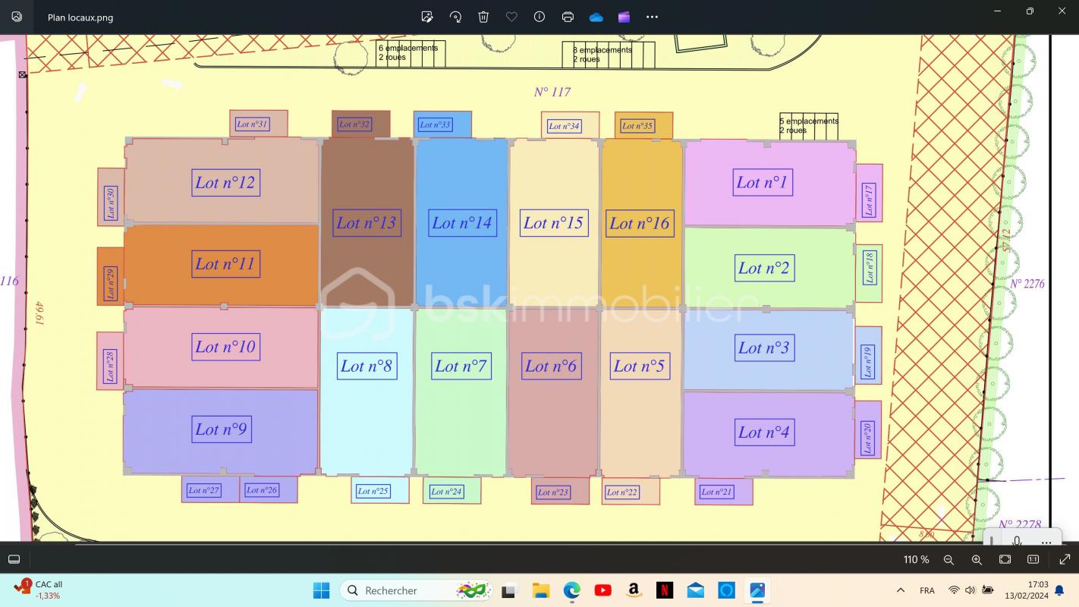Toggle favorite with the heart icon
The height and width of the screenshot is (607, 1079).
point(511,17)
